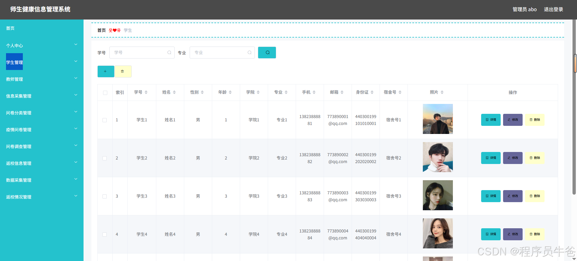
Task: Click 退出登录 link
Action: 553,9
